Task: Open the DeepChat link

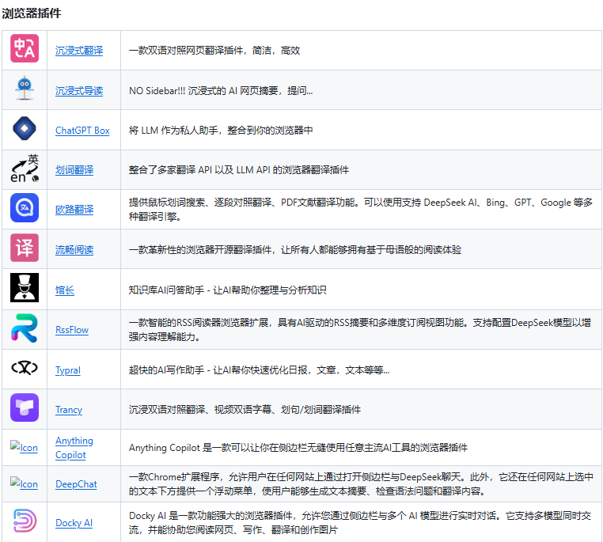Action: click(76, 484)
